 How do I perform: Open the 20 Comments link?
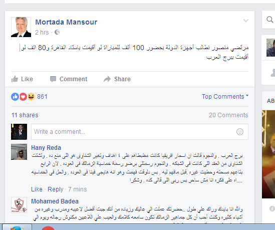[x=228, y=115]
